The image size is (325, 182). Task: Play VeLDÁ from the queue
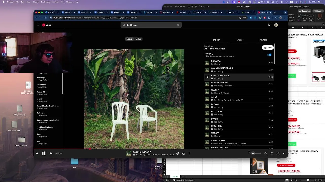[x=239, y=99]
